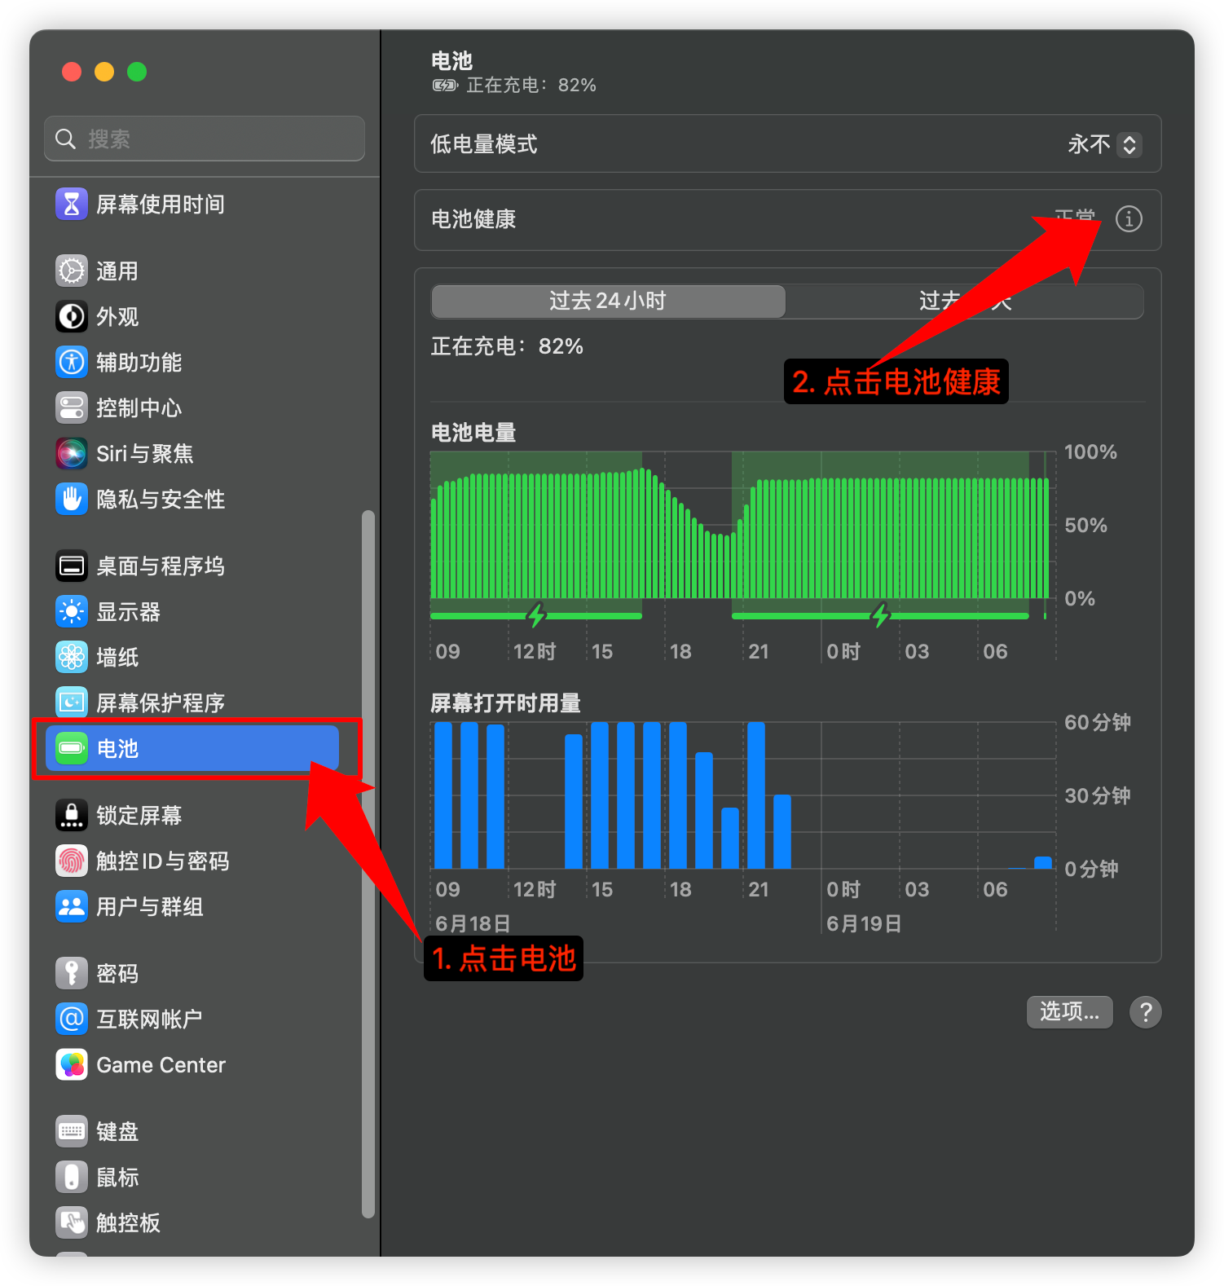Open Privacy & Security (隐私与安全性) pane

coord(160,500)
